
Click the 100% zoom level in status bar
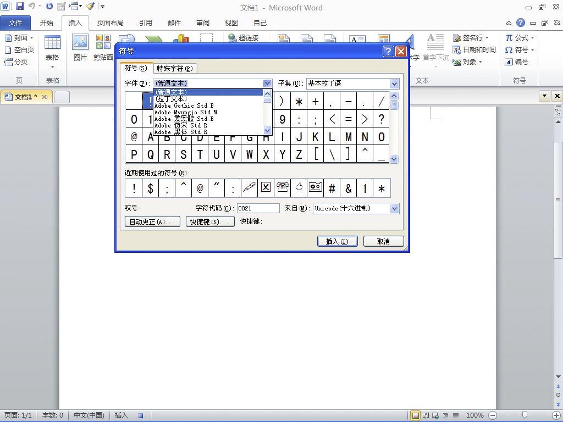(x=474, y=415)
